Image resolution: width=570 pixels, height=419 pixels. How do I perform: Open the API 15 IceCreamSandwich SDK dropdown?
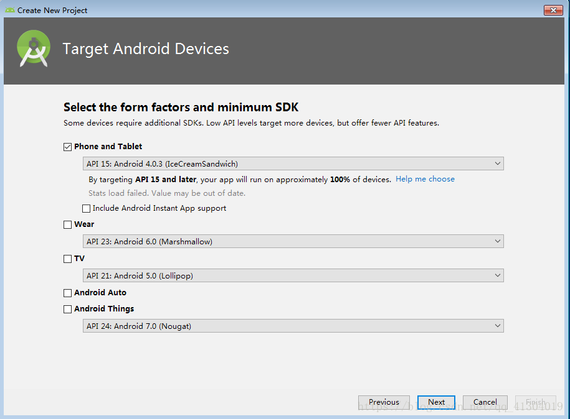point(293,163)
